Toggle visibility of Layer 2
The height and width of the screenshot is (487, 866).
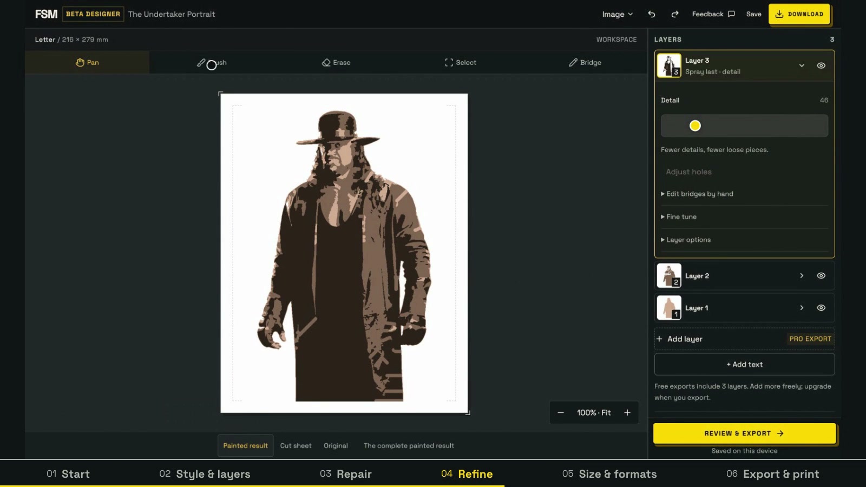pyautogui.click(x=821, y=275)
